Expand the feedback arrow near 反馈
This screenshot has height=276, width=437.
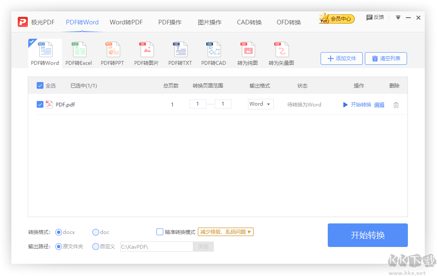click(397, 17)
